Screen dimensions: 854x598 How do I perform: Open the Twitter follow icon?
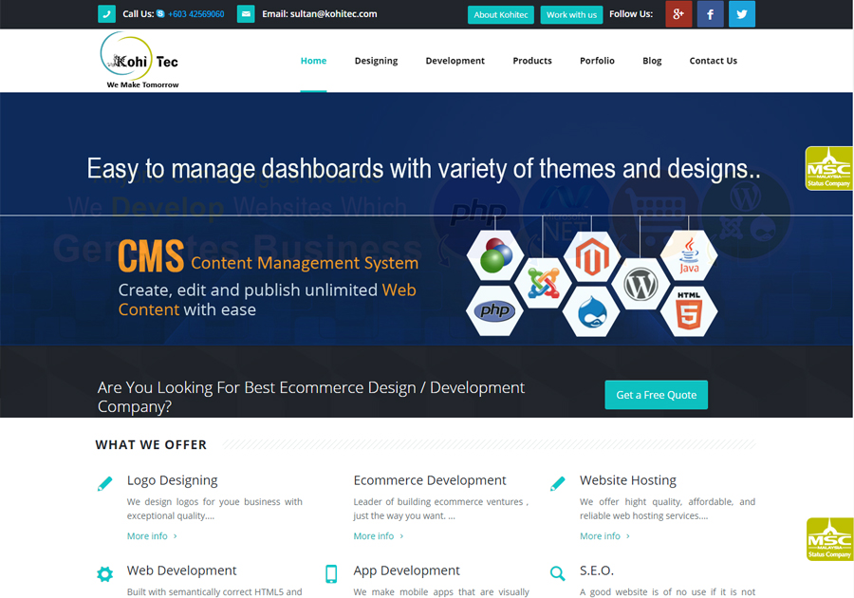[x=742, y=14]
